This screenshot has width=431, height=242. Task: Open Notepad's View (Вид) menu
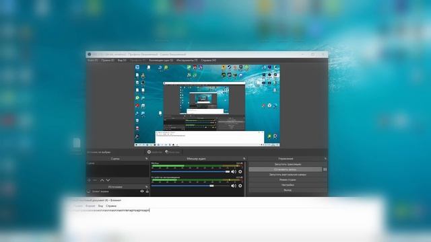click(x=100, y=206)
